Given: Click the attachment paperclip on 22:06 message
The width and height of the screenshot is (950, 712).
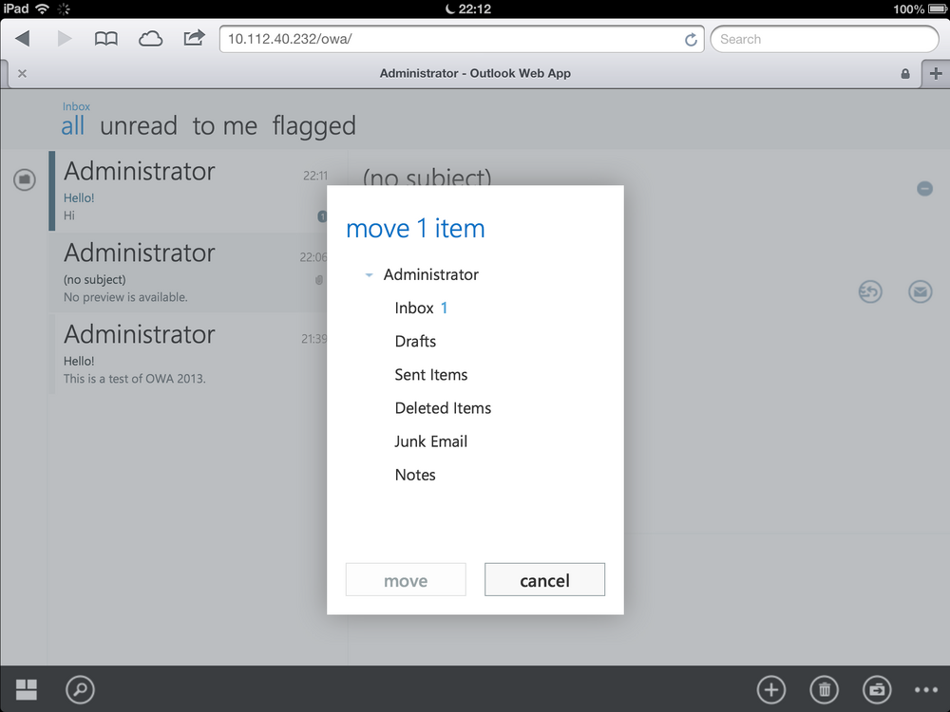Looking at the screenshot, I should coord(318,280).
